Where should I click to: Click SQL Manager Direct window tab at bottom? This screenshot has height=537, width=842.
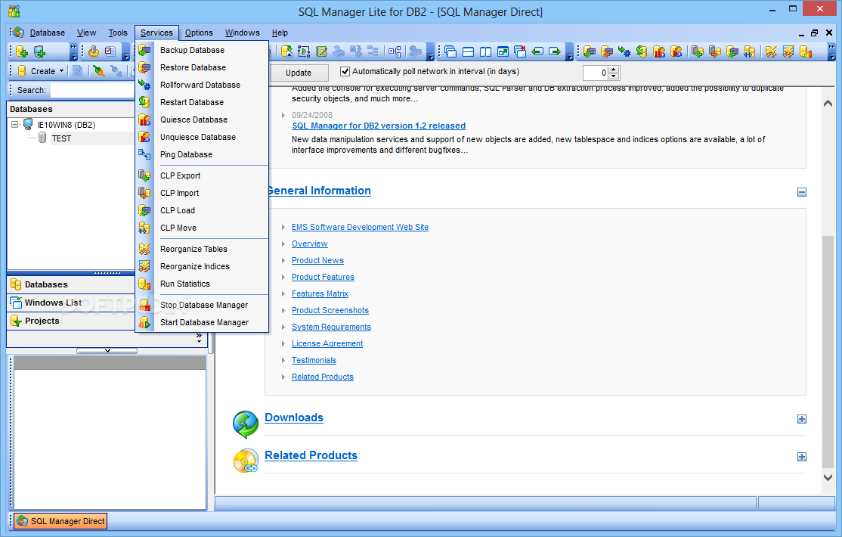pyautogui.click(x=60, y=521)
